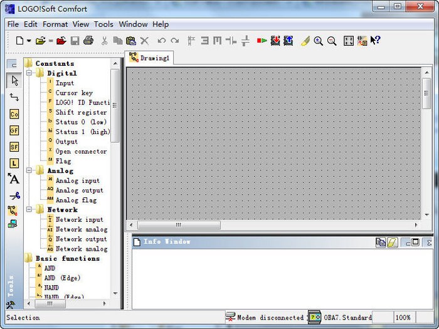Copy Info Window contents icon

tap(381, 243)
